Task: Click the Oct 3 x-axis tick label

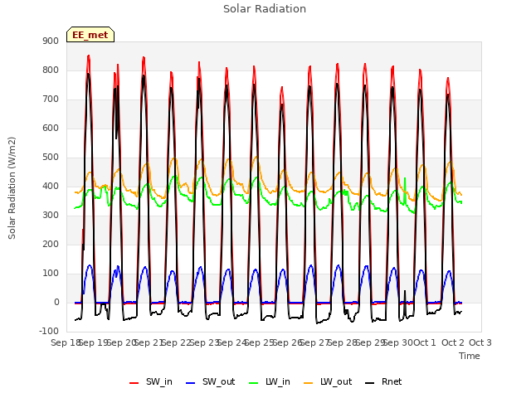Action: [480, 342]
